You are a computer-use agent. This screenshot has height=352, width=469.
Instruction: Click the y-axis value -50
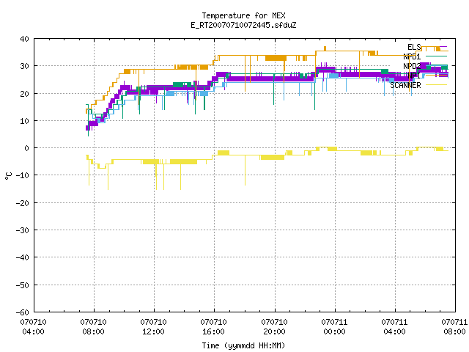point(23,285)
